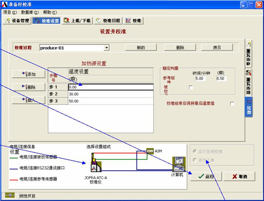264x201 pixels.
Task: Select 运行在线校准 radio option
Action: pos(195,151)
